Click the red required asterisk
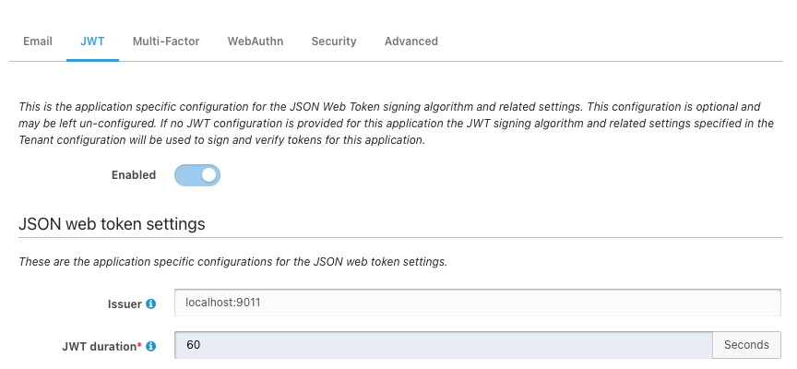The image size is (797, 369). 140,346
